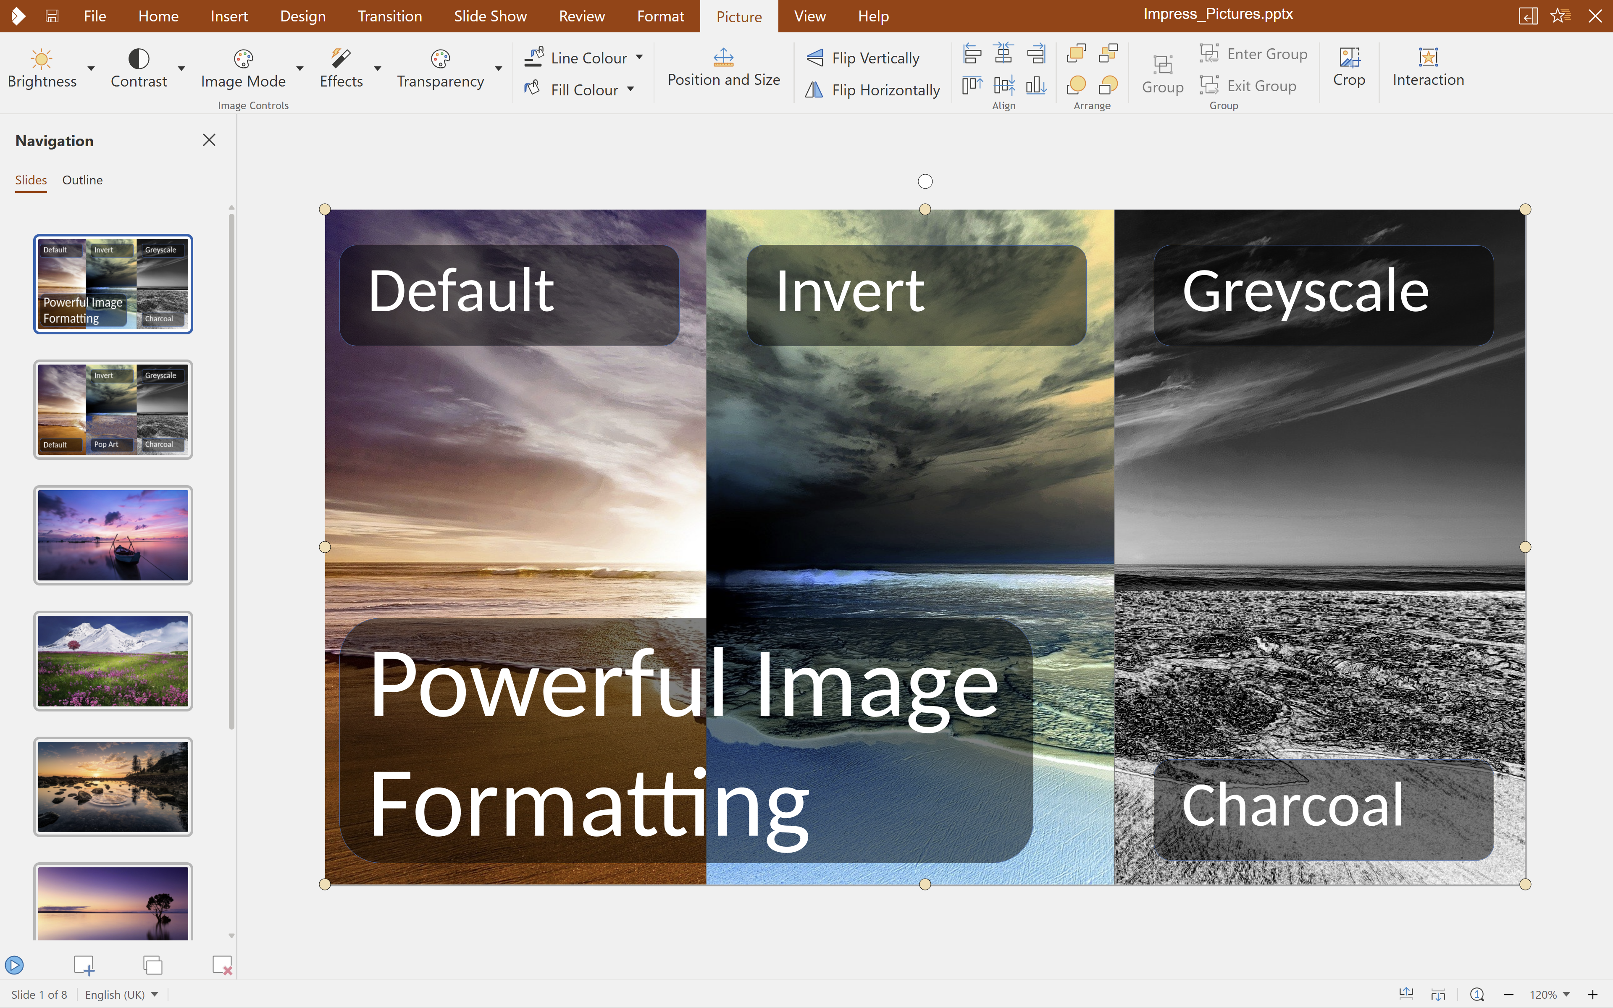Expand Transparency dropdown arrow
The height and width of the screenshot is (1008, 1613).
(498, 68)
